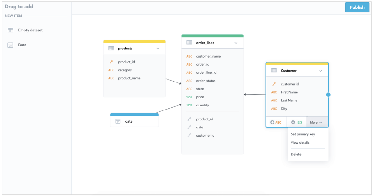The height and width of the screenshot is (196, 373).
Task: Click the key icon next to the date field
Action: point(190,127)
